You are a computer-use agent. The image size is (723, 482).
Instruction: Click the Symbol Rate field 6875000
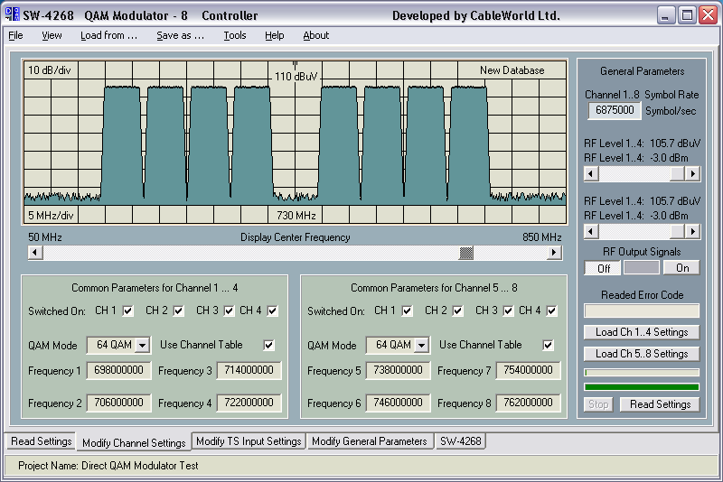(615, 110)
